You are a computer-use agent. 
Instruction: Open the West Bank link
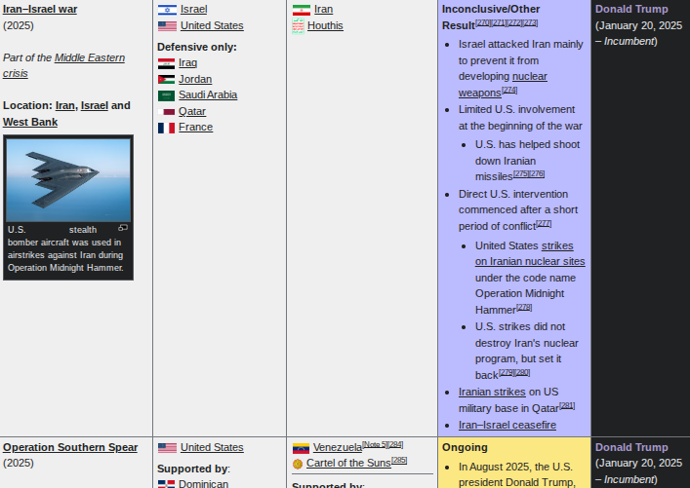[30, 122]
